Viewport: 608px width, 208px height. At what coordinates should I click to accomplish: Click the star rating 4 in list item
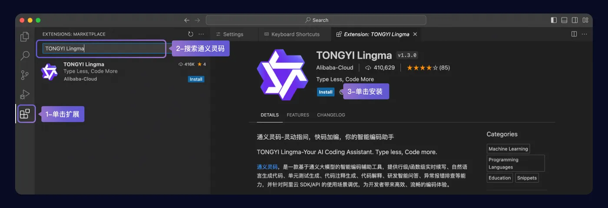tap(202, 65)
